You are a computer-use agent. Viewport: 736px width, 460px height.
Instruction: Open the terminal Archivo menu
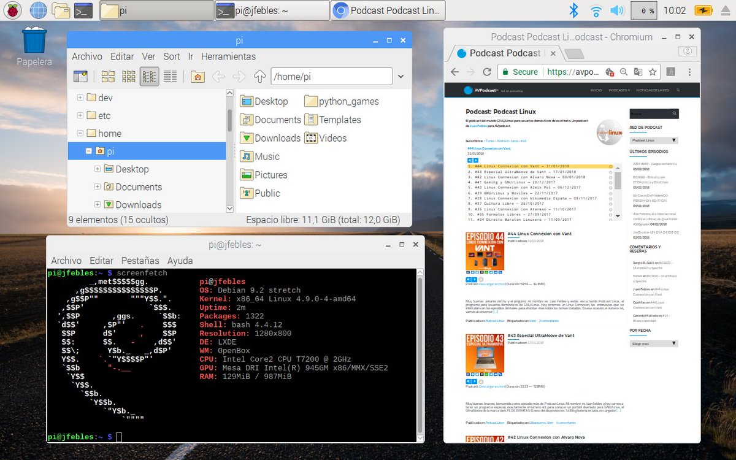[x=66, y=261]
